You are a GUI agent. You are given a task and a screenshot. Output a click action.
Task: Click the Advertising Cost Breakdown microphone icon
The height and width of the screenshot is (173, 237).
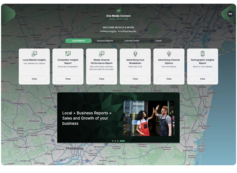point(135,54)
